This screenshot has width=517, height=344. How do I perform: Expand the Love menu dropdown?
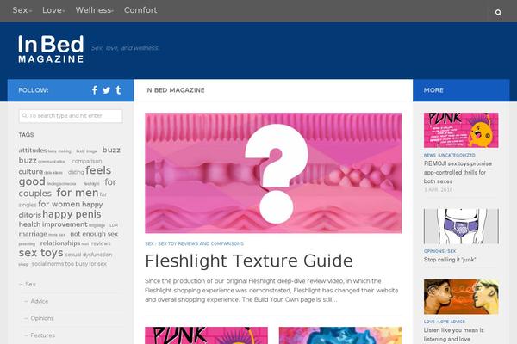pyautogui.click(x=53, y=10)
